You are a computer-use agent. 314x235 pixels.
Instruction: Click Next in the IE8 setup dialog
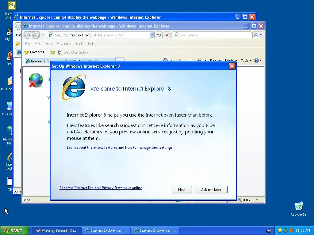click(182, 189)
